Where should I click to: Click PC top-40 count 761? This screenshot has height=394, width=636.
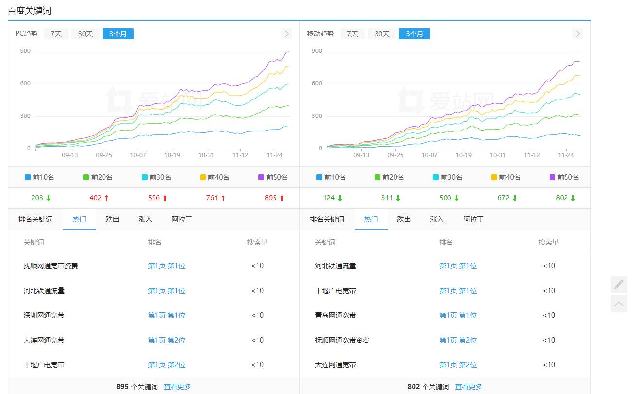212,198
